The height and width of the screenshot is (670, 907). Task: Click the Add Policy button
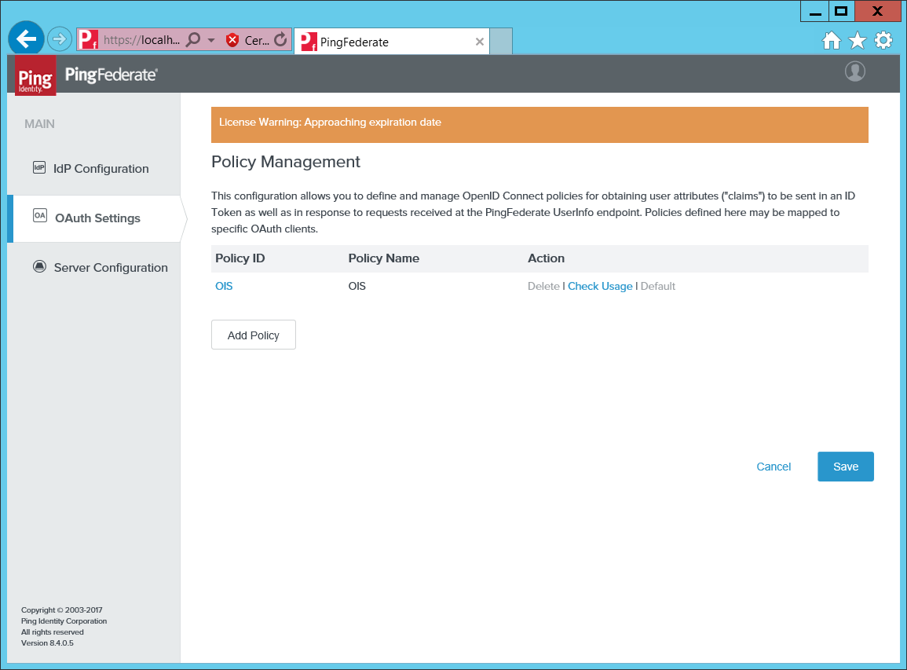(254, 335)
